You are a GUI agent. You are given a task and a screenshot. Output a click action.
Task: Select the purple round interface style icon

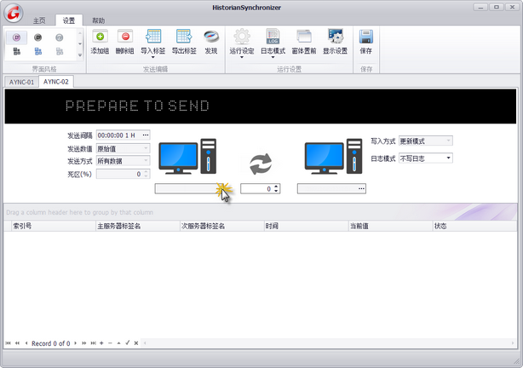pos(17,37)
